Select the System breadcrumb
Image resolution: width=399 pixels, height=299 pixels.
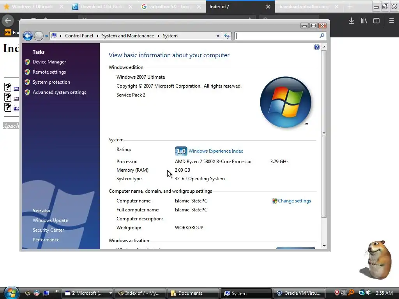click(170, 36)
